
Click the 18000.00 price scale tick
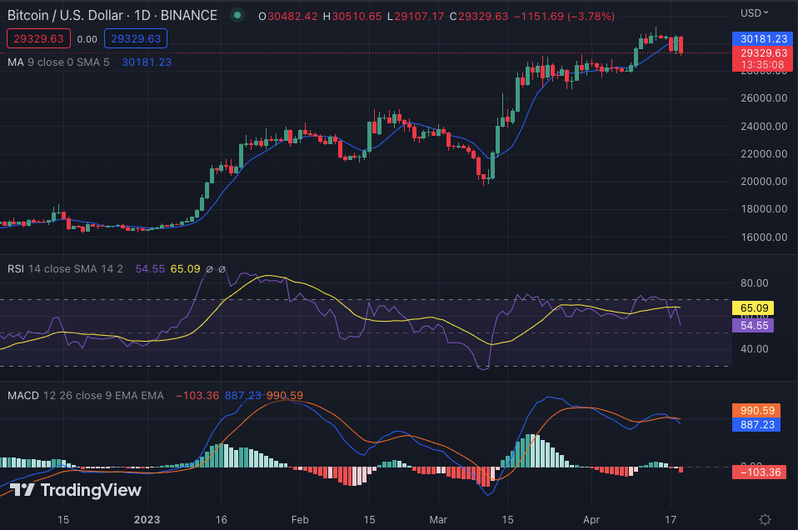764,208
